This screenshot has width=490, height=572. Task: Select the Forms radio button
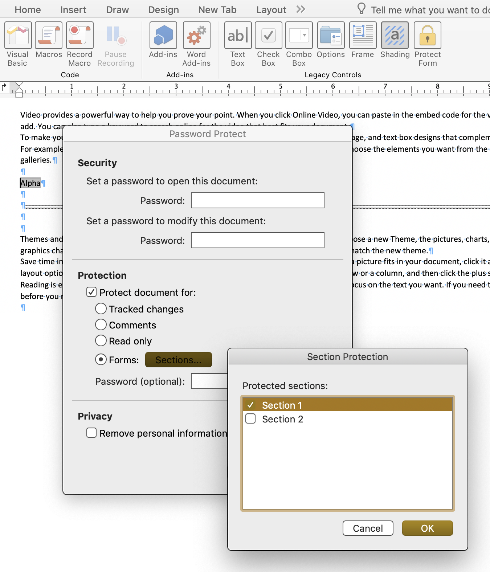[101, 360]
